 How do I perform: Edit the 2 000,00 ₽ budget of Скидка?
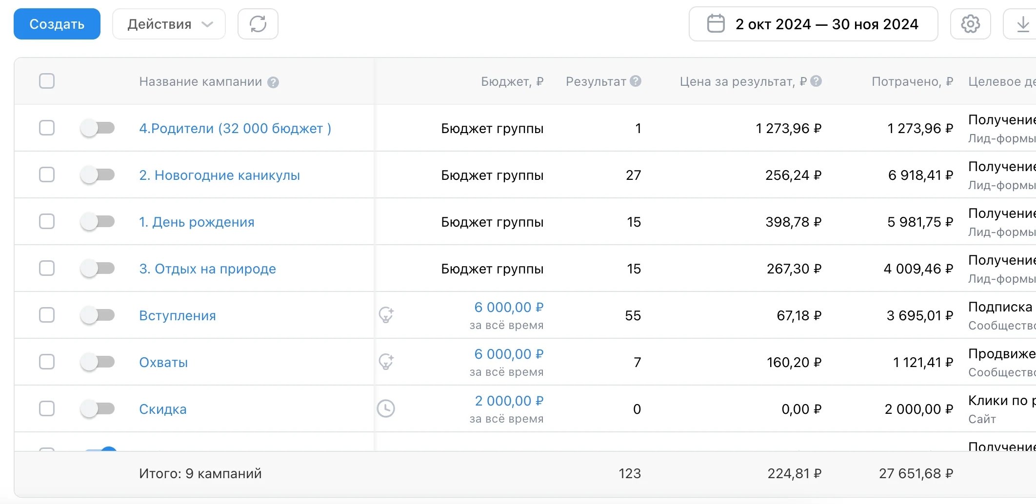click(x=509, y=401)
